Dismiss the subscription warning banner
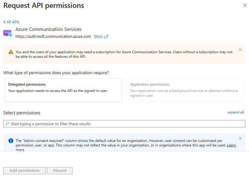 240,50
